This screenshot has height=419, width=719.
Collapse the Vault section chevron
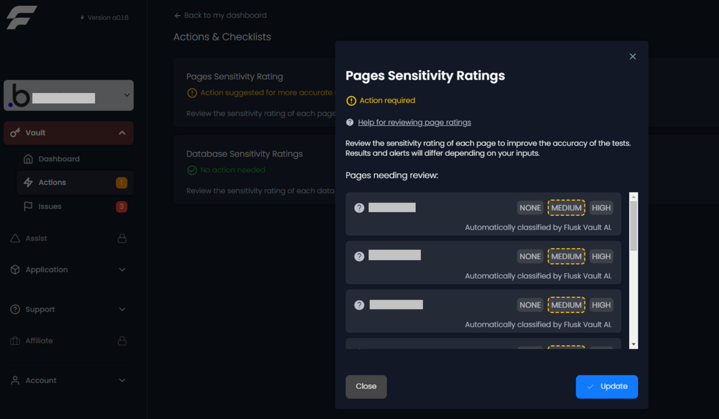[x=122, y=132]
